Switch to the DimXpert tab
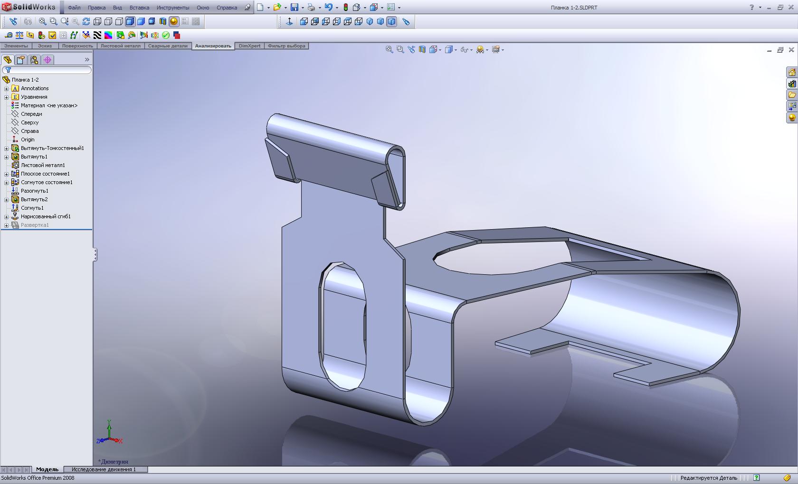Screen dimensions: 798x484 [249, 46]
